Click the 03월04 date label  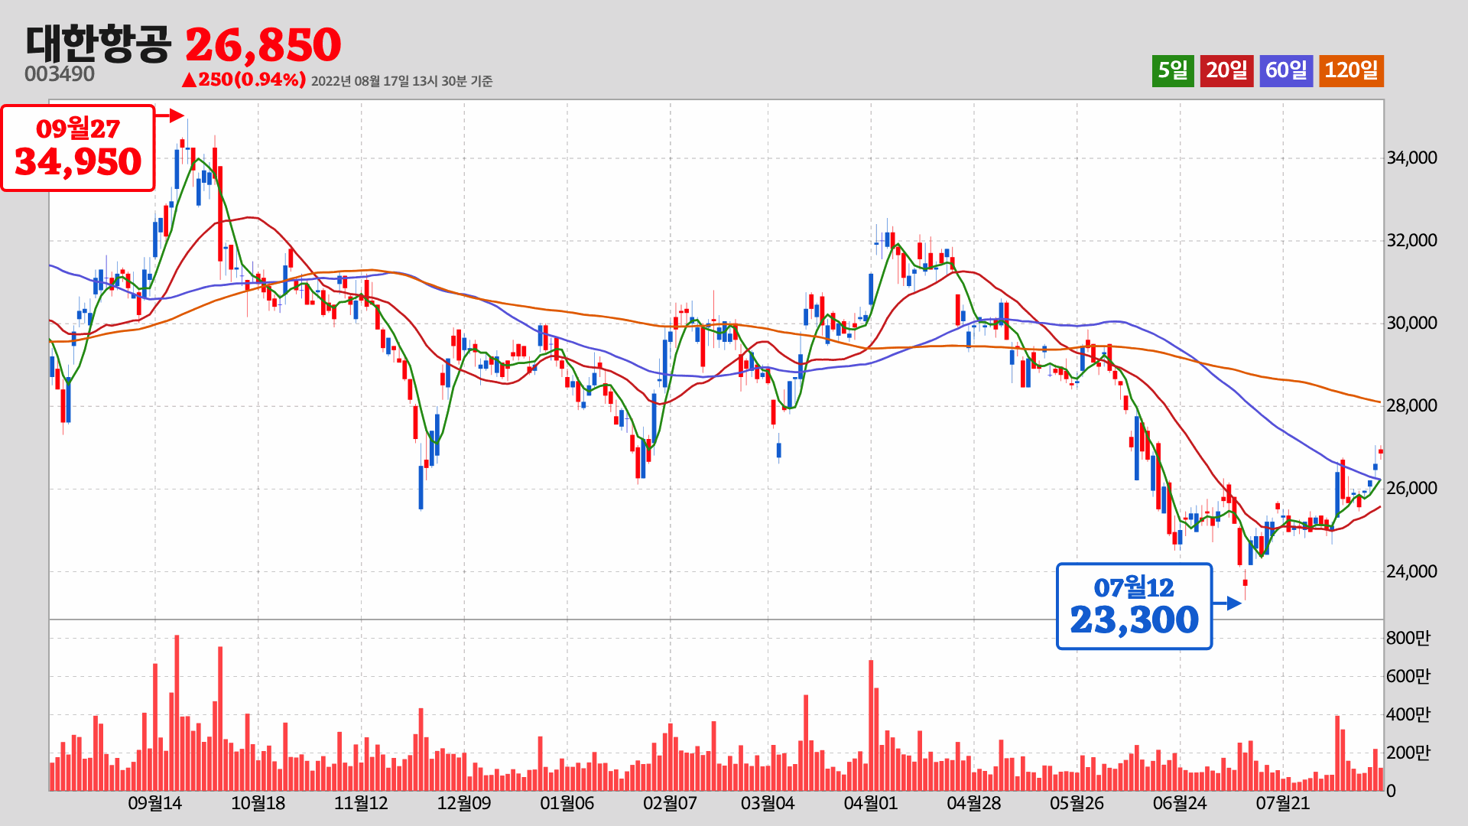(x=768, y=804)
